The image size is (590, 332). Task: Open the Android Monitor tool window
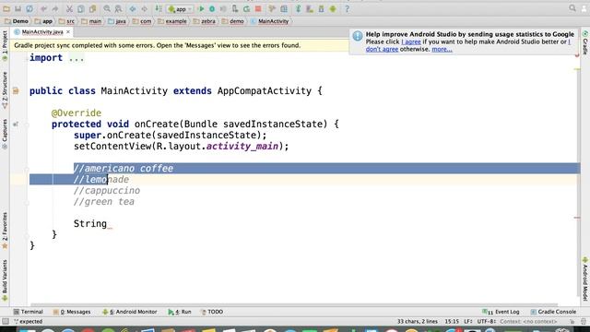click(130, 312)
